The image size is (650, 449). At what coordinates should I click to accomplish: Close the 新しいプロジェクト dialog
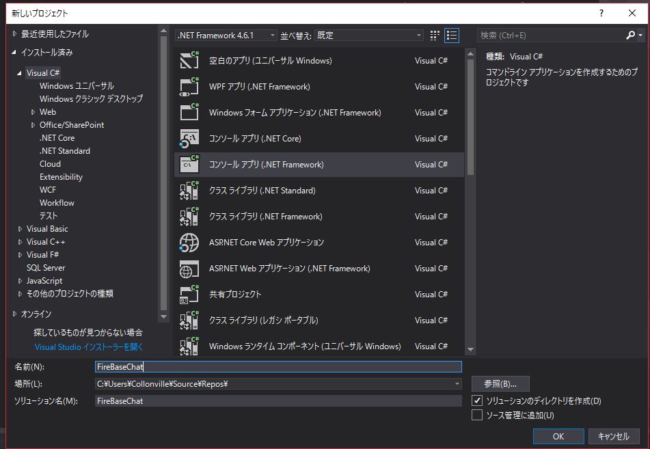pos(632,13)
